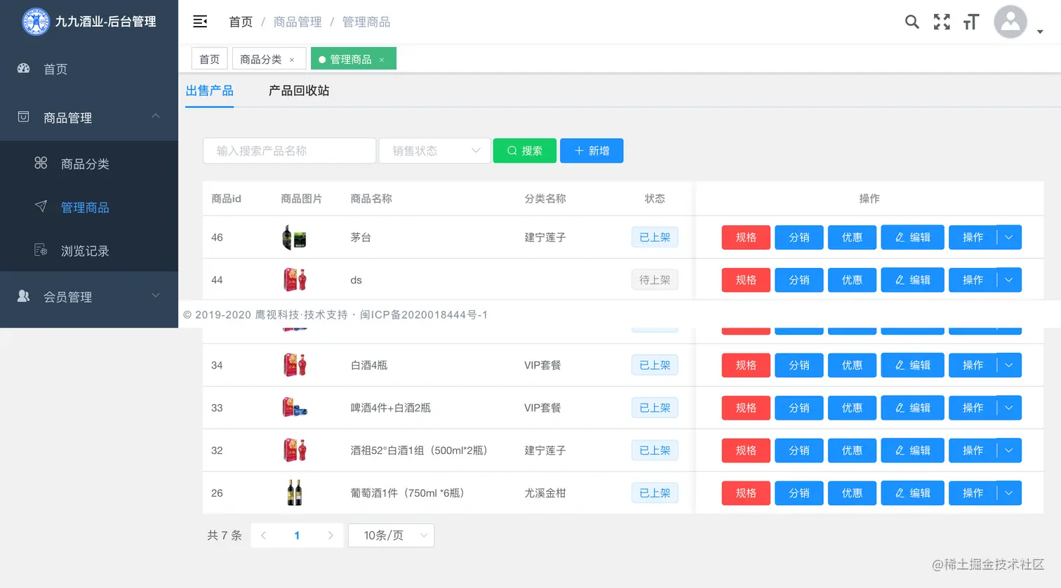1061x588 pixels.
Task: Select the 出售产品 tab
Action: click(209, 91)
